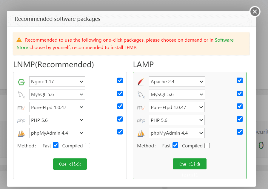Expand MySQL 5.6 dropdown in LAMP panel
This screenshot has width=268, height=189.
(x=177, y=94)
